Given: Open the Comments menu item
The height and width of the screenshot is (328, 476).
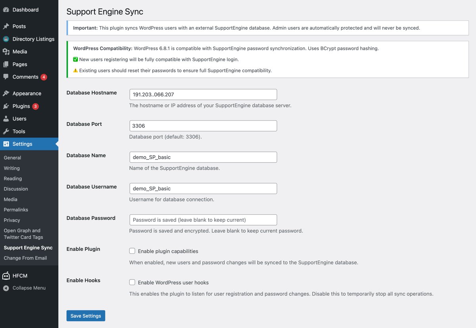Looking at the screenshot, I should pos(29,77).
